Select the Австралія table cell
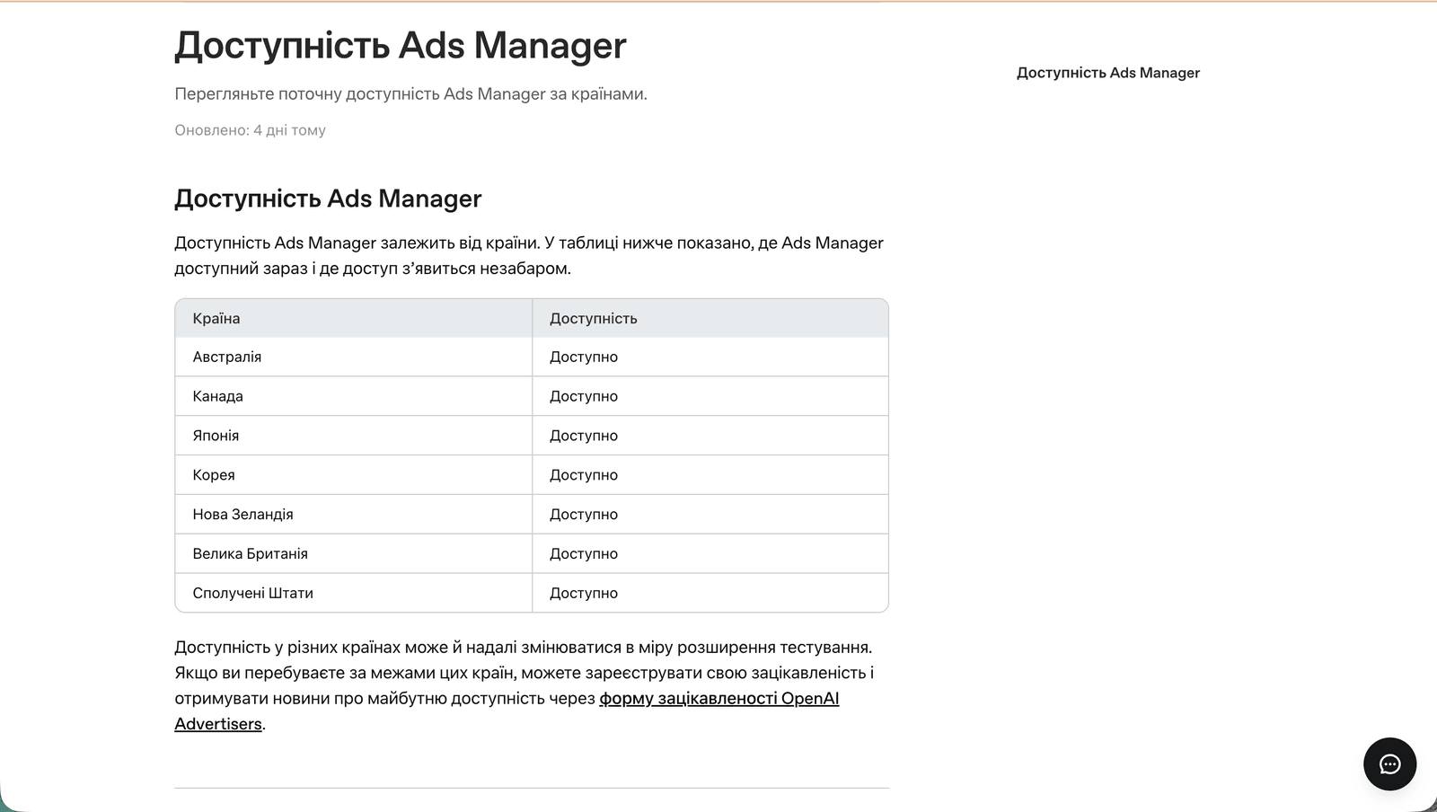 click(354, 357)
